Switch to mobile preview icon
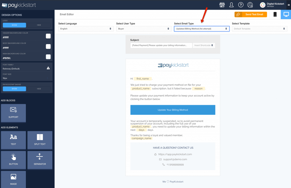 275,14
